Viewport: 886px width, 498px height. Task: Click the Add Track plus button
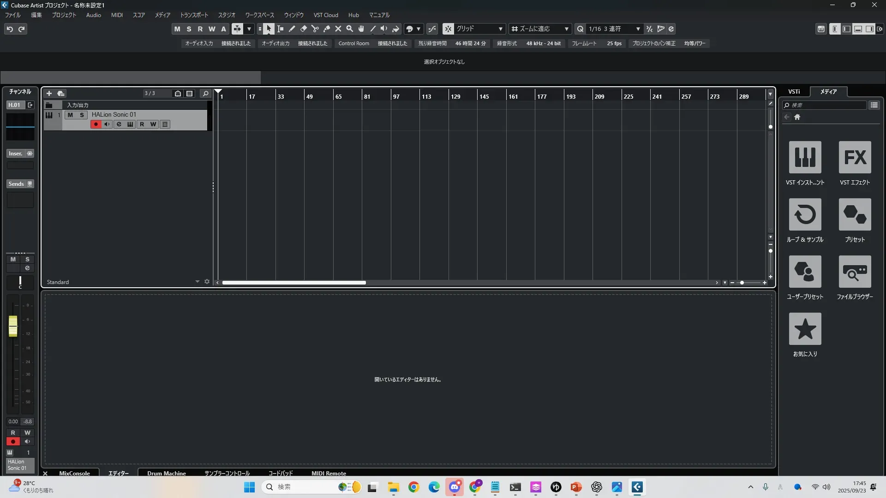pos(49,93)
